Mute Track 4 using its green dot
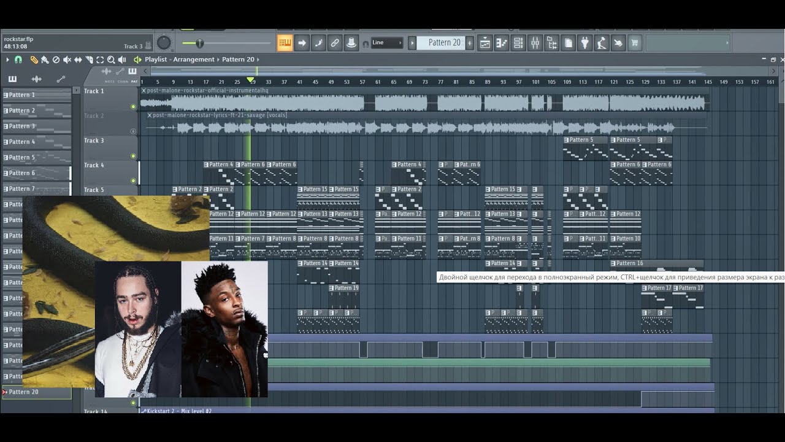785x442 pixels. [133, 180]
